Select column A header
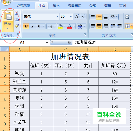Image resolution: width=133 pixels, height=131 pixels. [x=20, y=49]
